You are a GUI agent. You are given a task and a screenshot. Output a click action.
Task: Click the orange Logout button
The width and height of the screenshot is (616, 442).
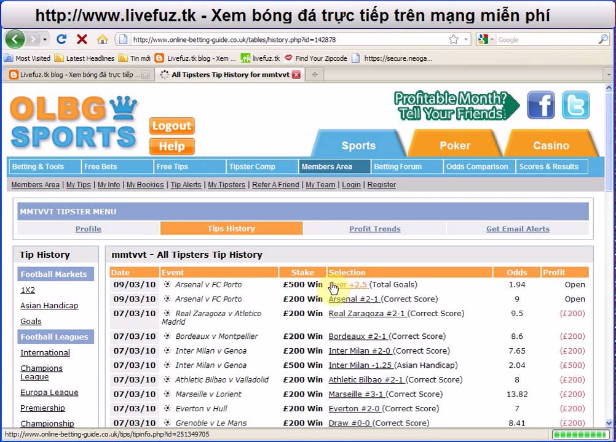pyautogui.click(x=172, y=126)
